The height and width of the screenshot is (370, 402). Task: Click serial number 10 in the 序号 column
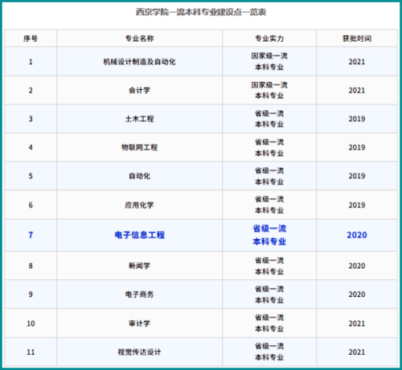coord(31,323)
